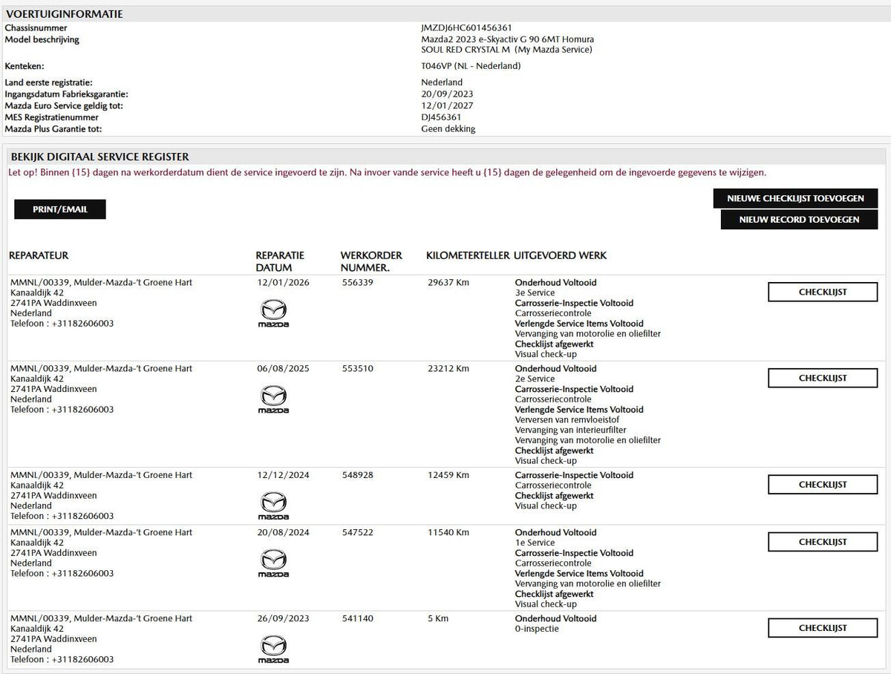Open Checklijst for the 12/01/2026 service
The width and height of the screenshot is (891, 674).
coord(823,292)
